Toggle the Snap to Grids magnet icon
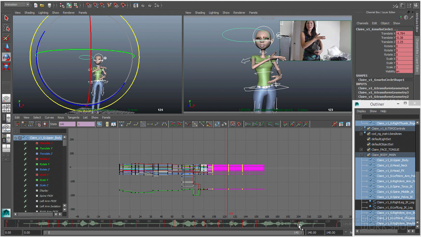Viewport: 421px width, 237px height. (x=89, y=5)
